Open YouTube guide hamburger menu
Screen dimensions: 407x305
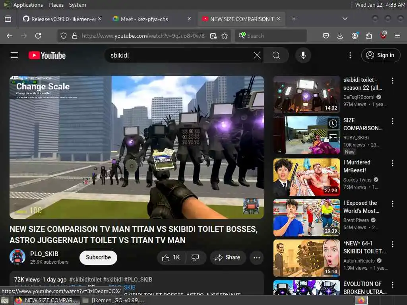tap(14, 55)
